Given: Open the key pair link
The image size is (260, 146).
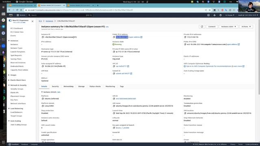Looking at the screenshot, I should point(122,128).
